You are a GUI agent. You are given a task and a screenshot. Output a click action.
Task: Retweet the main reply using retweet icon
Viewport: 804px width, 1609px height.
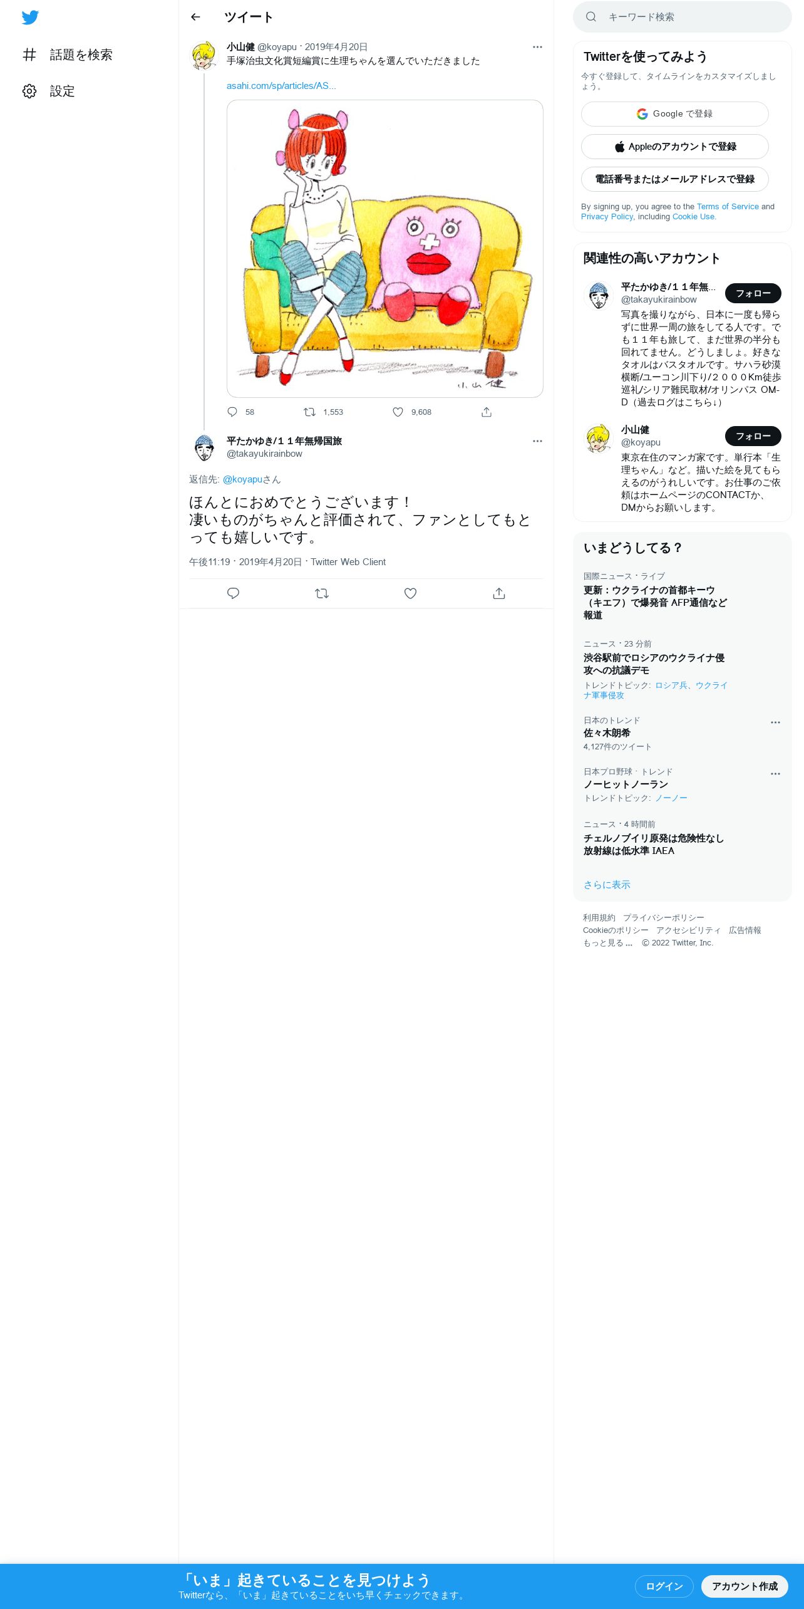(322, 593)
